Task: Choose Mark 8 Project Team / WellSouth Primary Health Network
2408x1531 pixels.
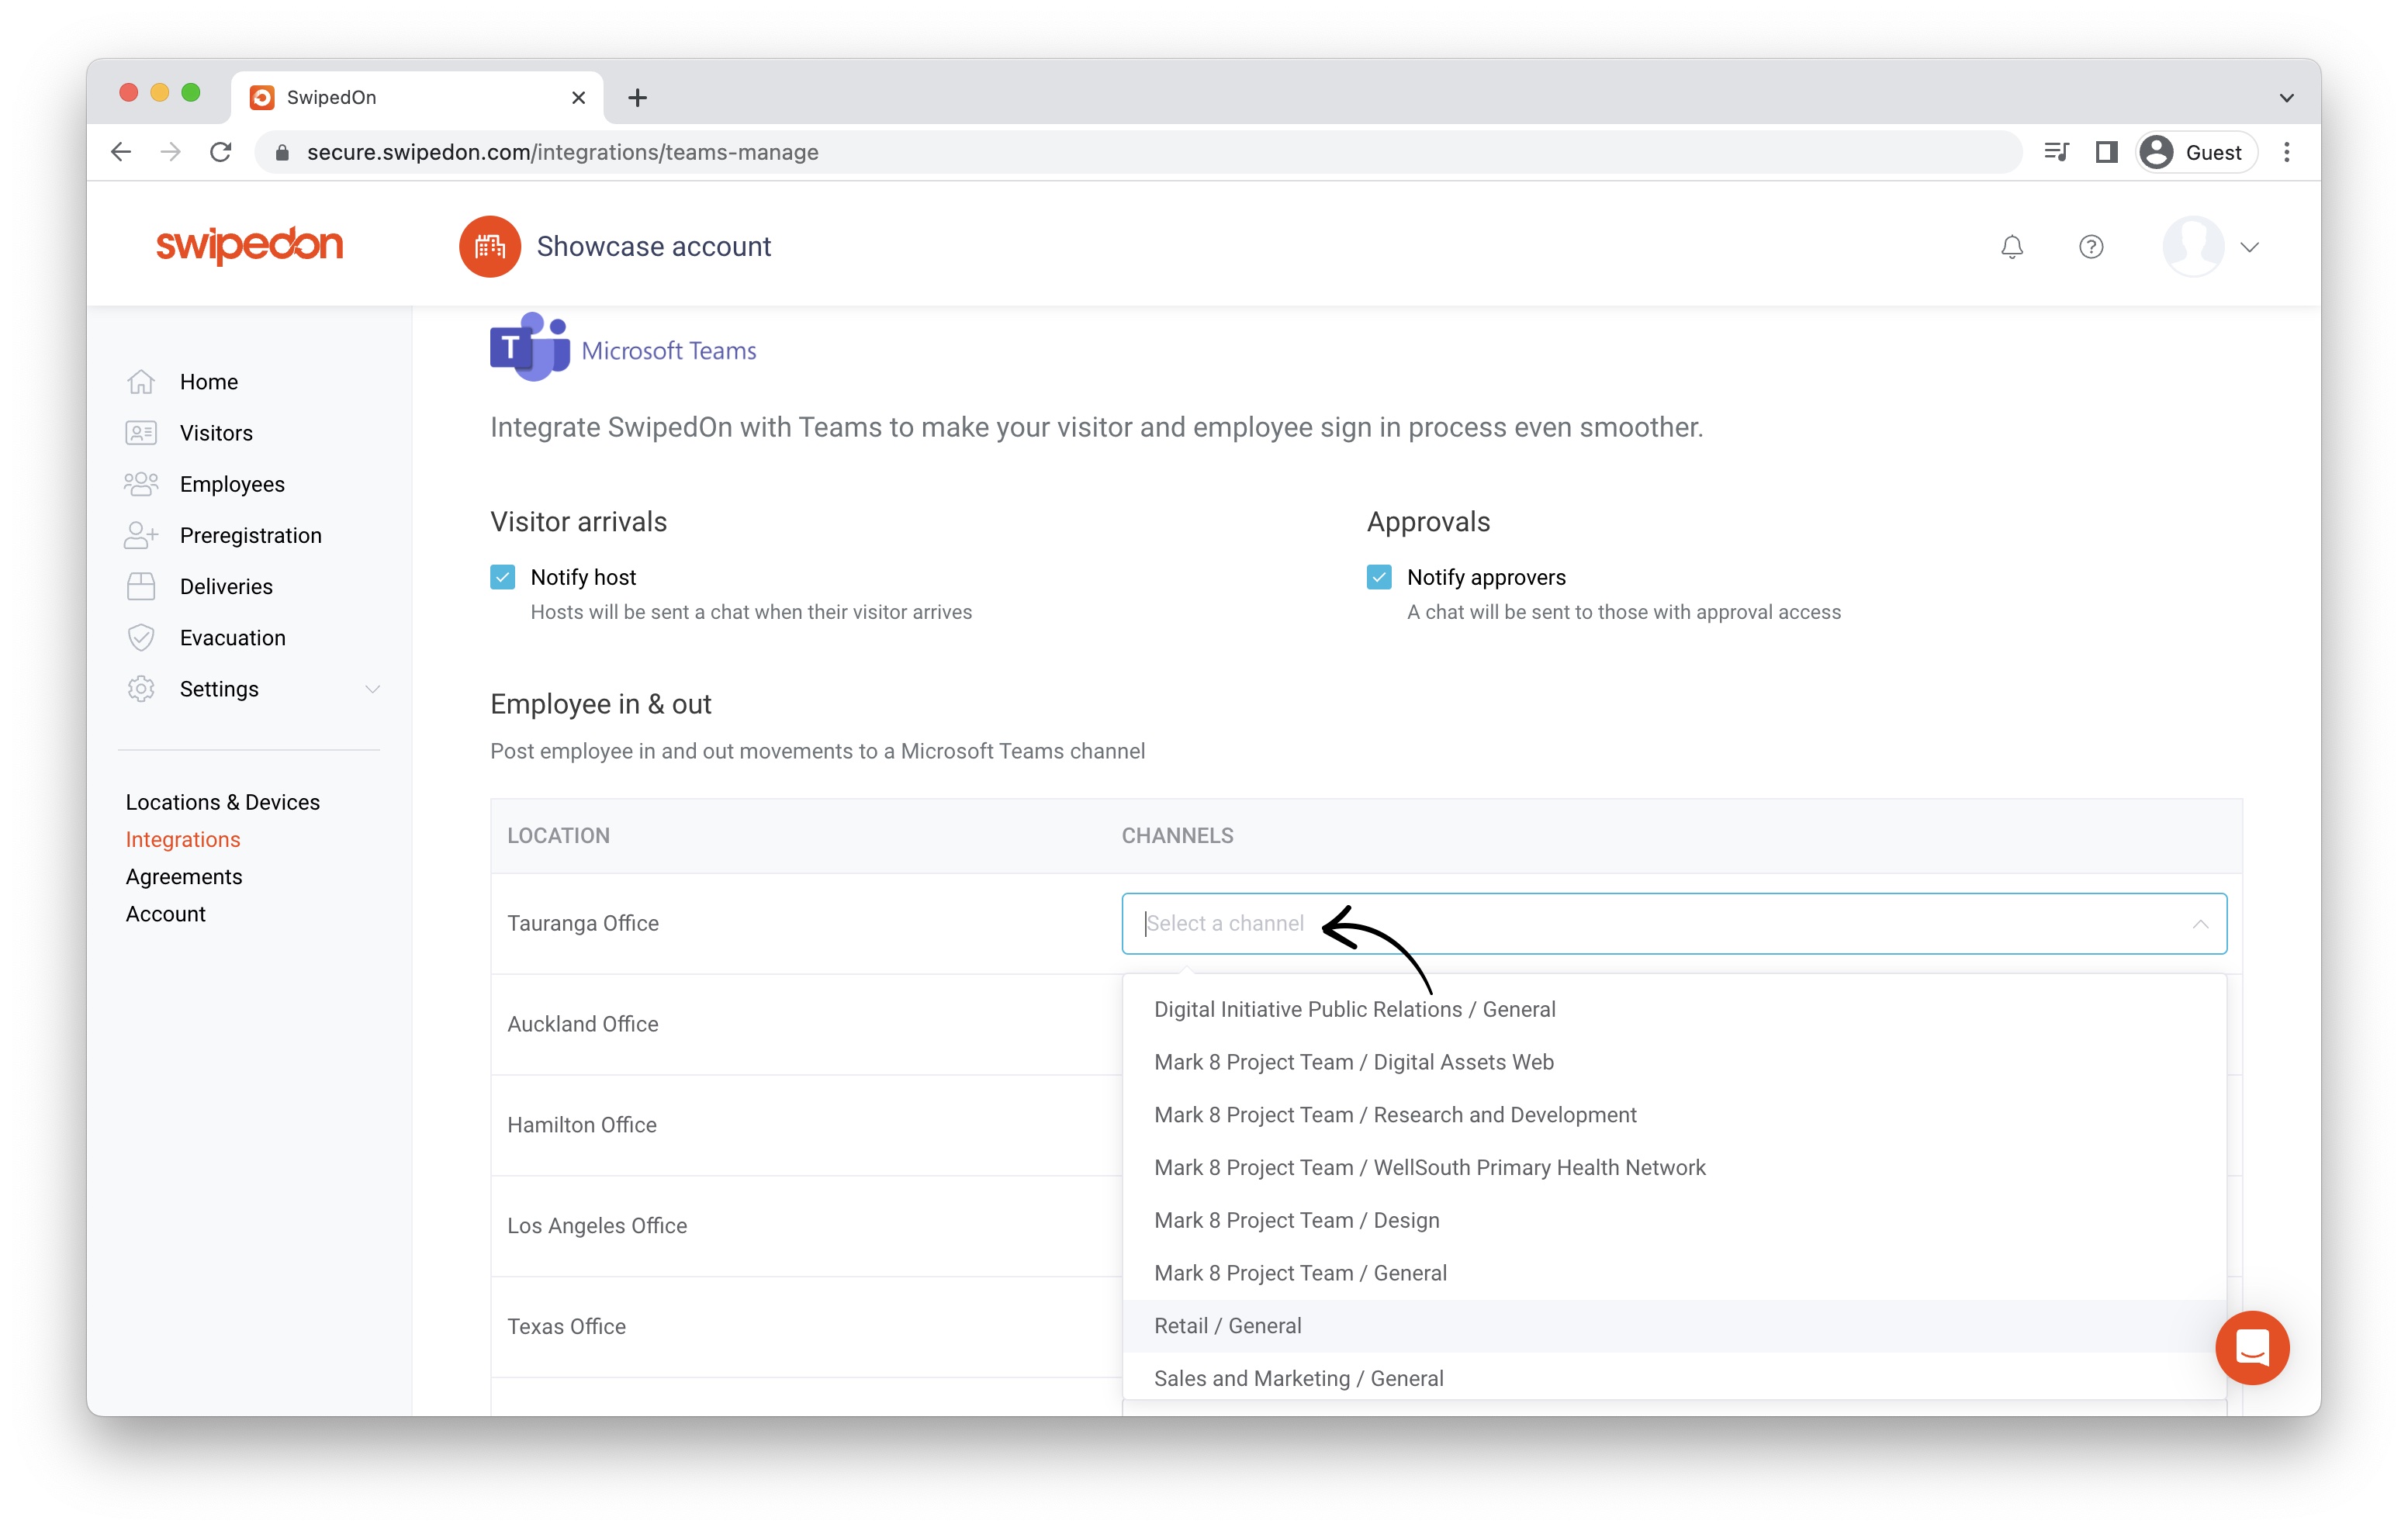Action: [x=1674, y=1168]
